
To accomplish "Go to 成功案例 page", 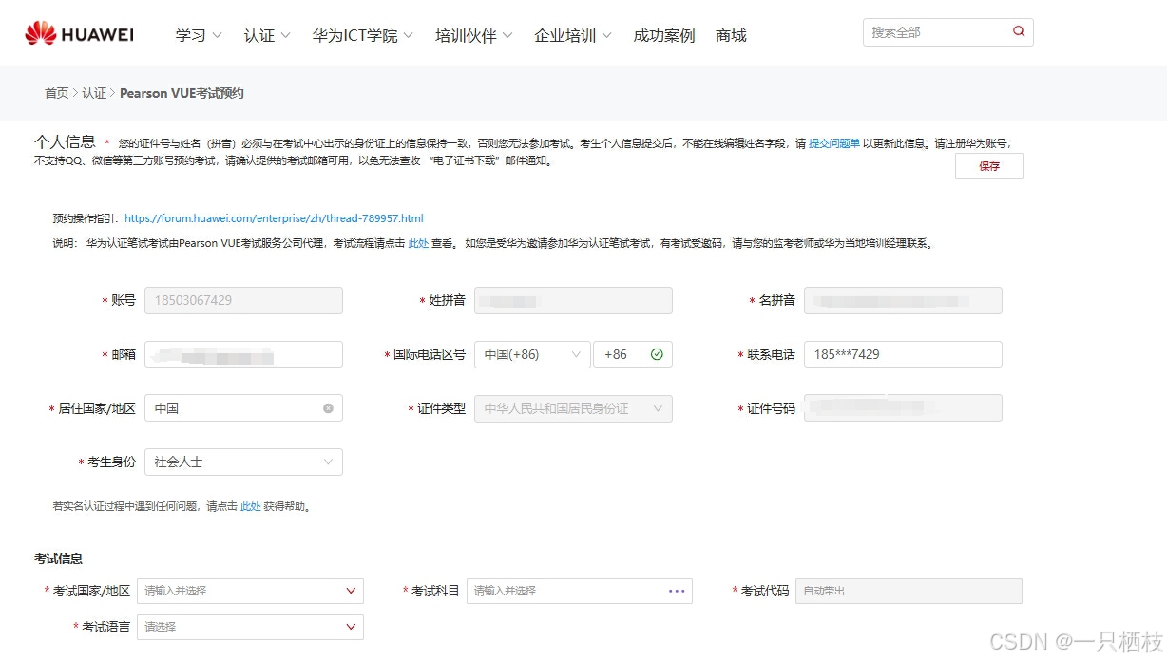I will pos(664,35).
